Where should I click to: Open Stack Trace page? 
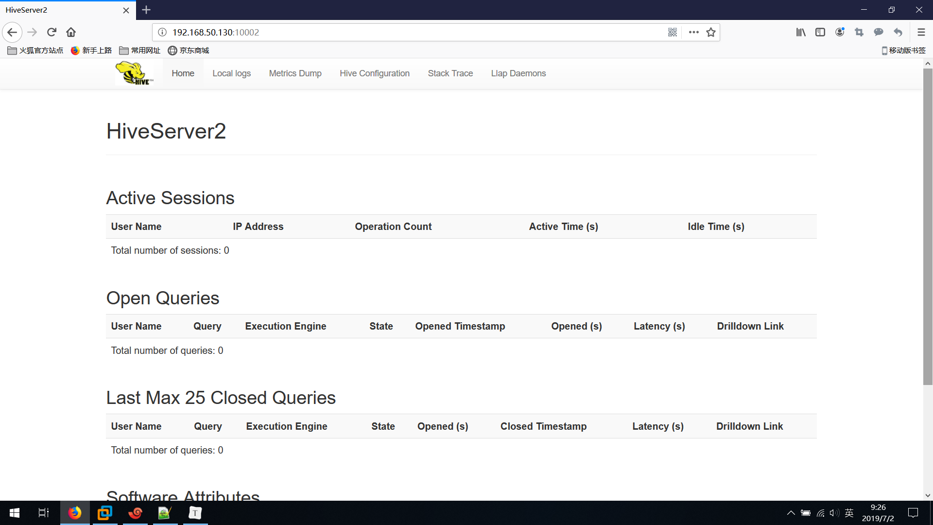[450, 73]
